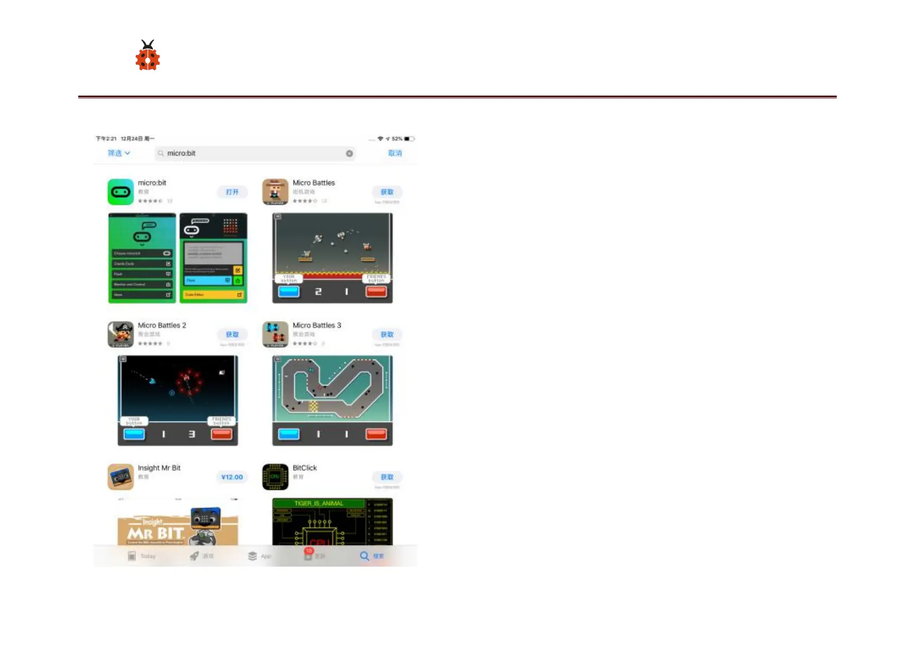Switch to the 游戏 games tab

click(202, 556)
